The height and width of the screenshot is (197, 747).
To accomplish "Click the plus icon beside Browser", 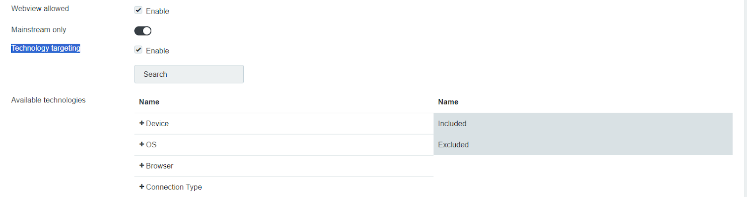I will click(x=141, y=166).
